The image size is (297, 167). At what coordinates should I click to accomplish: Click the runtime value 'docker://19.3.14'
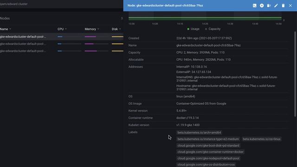point(187,118)
